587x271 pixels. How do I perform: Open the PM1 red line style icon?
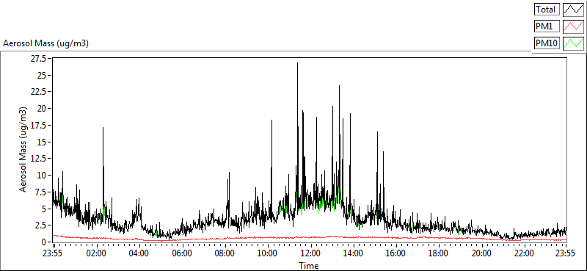click(573, 26)
